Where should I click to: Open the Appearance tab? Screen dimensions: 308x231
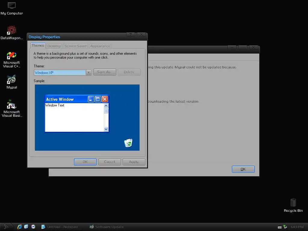click(x=100, y=46)
